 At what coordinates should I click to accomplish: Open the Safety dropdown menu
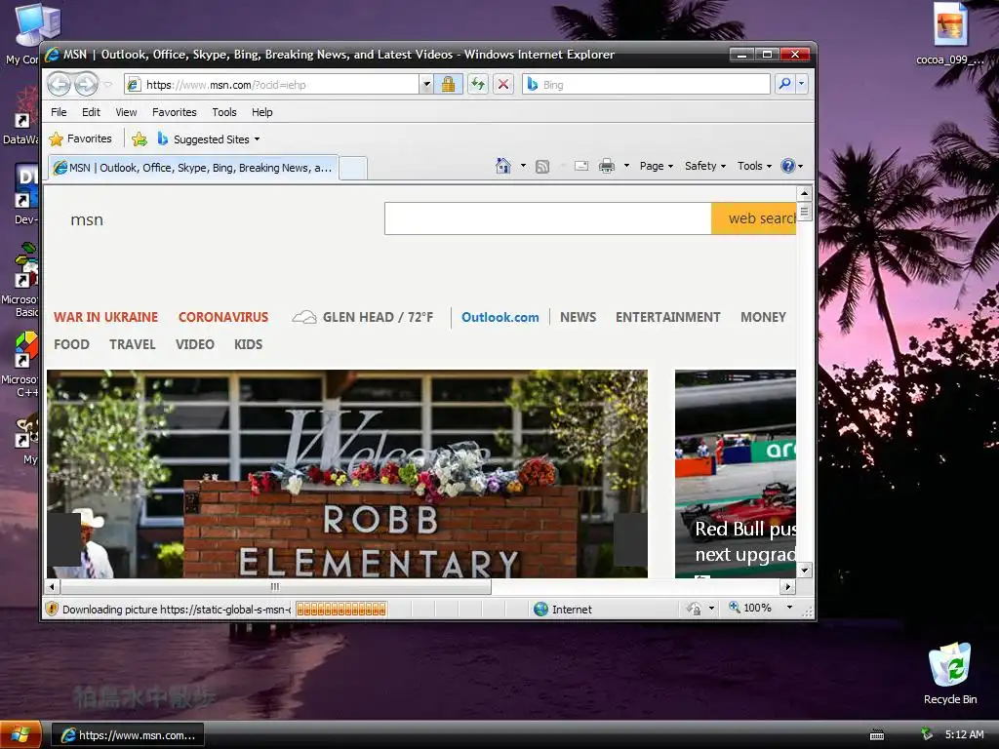point(705,166)
